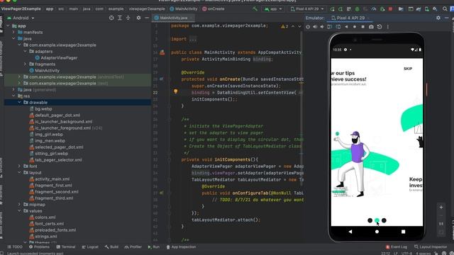Open the Terminal tool window tab
Image resolution: width=454 pixels, height=255 pixels.
point(66,247)
